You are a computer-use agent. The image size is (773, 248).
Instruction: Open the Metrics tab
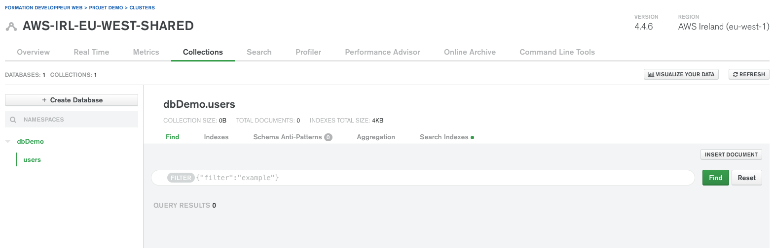click(146, 52)
